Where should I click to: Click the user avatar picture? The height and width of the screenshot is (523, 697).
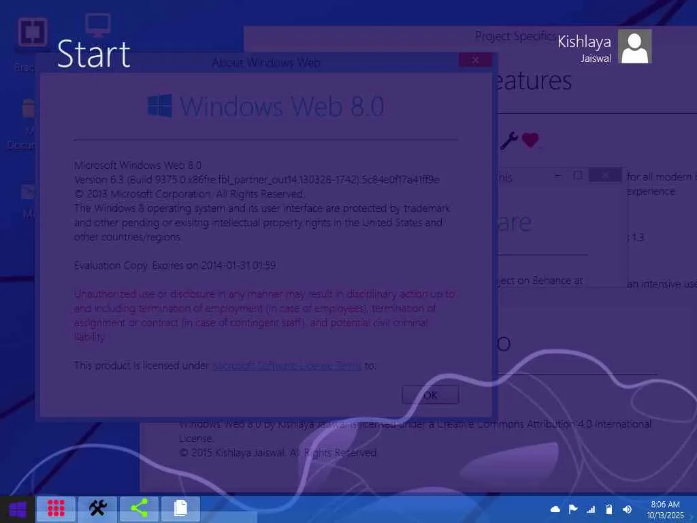click(635, 46)
